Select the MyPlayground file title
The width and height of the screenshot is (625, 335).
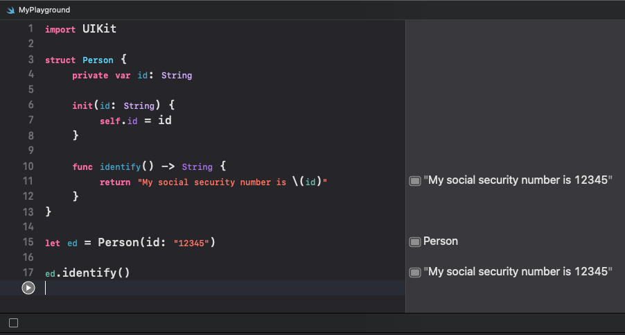coord(44,10)
